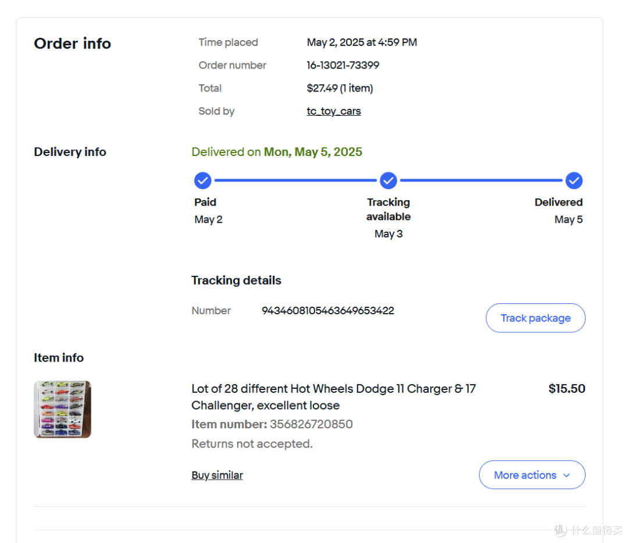Click the order number 16-13021-73399
628x543 pixels.
tap(343, 65)
